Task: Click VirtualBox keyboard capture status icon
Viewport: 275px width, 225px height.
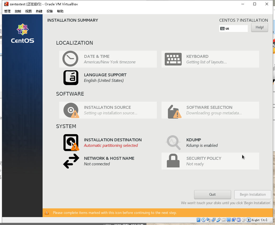Action: [249, 220]
